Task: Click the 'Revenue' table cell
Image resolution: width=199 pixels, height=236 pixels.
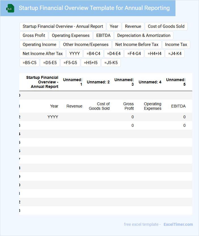Action: [74, 106]
